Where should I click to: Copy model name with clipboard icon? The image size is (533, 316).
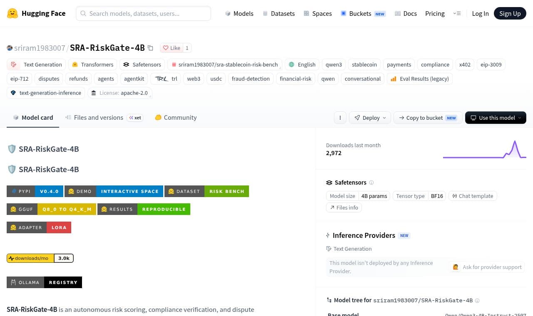(151, 48)
